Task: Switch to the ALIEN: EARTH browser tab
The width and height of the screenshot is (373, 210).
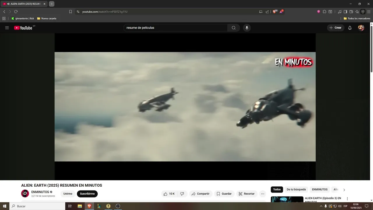Action: pyautogui.click(x=24, y=4)
